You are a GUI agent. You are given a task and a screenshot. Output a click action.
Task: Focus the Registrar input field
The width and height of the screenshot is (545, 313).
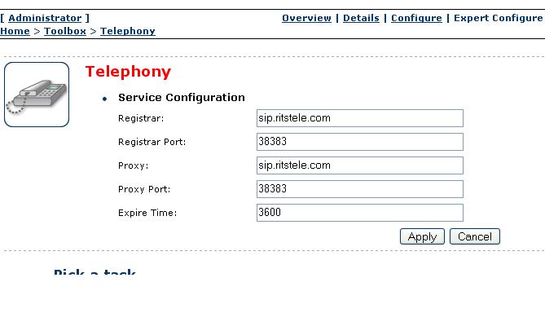pyautogui.click(x=360, y=118)
